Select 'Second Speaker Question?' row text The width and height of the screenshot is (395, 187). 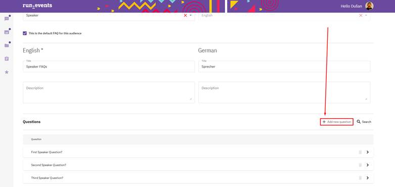point(49,165)
